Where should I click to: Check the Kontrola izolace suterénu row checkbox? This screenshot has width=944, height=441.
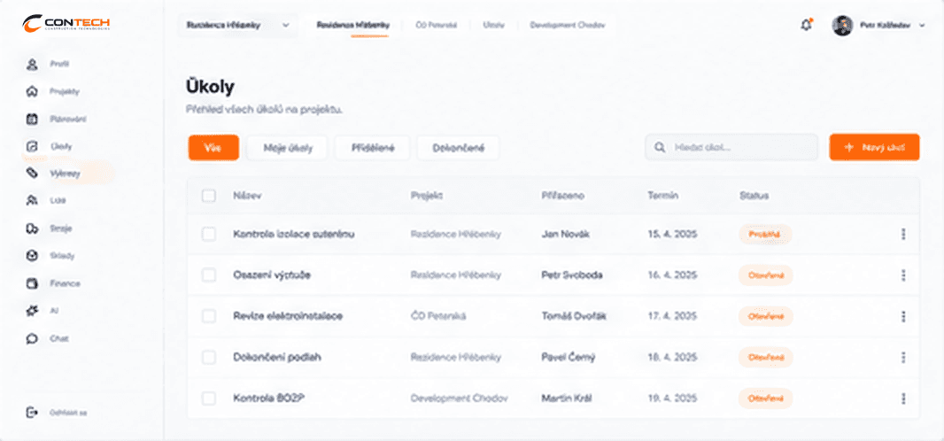pos(209,234)
